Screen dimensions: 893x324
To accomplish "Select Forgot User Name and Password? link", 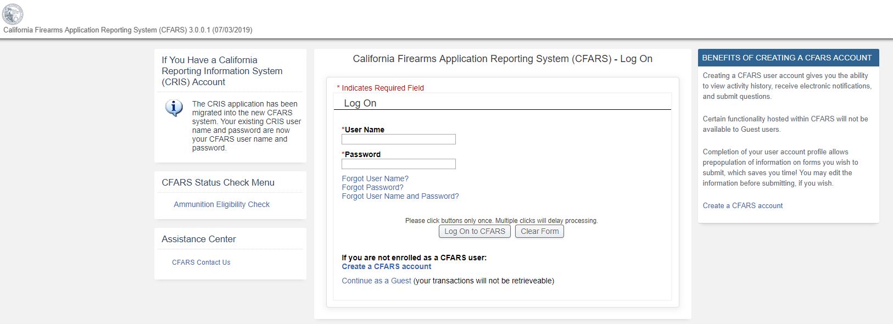I will pyautogui.click(x=400, y=196).
